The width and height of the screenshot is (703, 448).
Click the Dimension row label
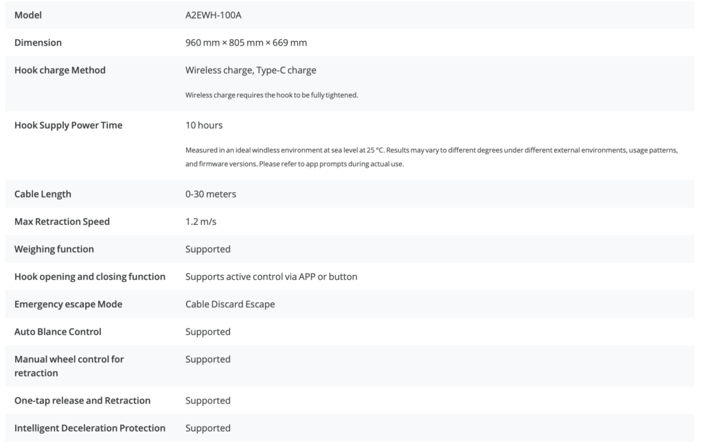point(38,43)
